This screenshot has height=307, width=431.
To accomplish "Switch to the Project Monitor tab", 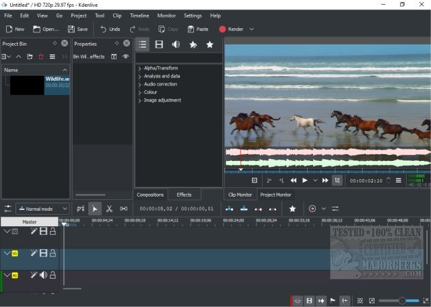I will point(275,195).
